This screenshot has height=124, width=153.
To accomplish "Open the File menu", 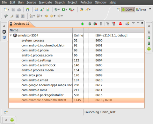I will point(4,2).
